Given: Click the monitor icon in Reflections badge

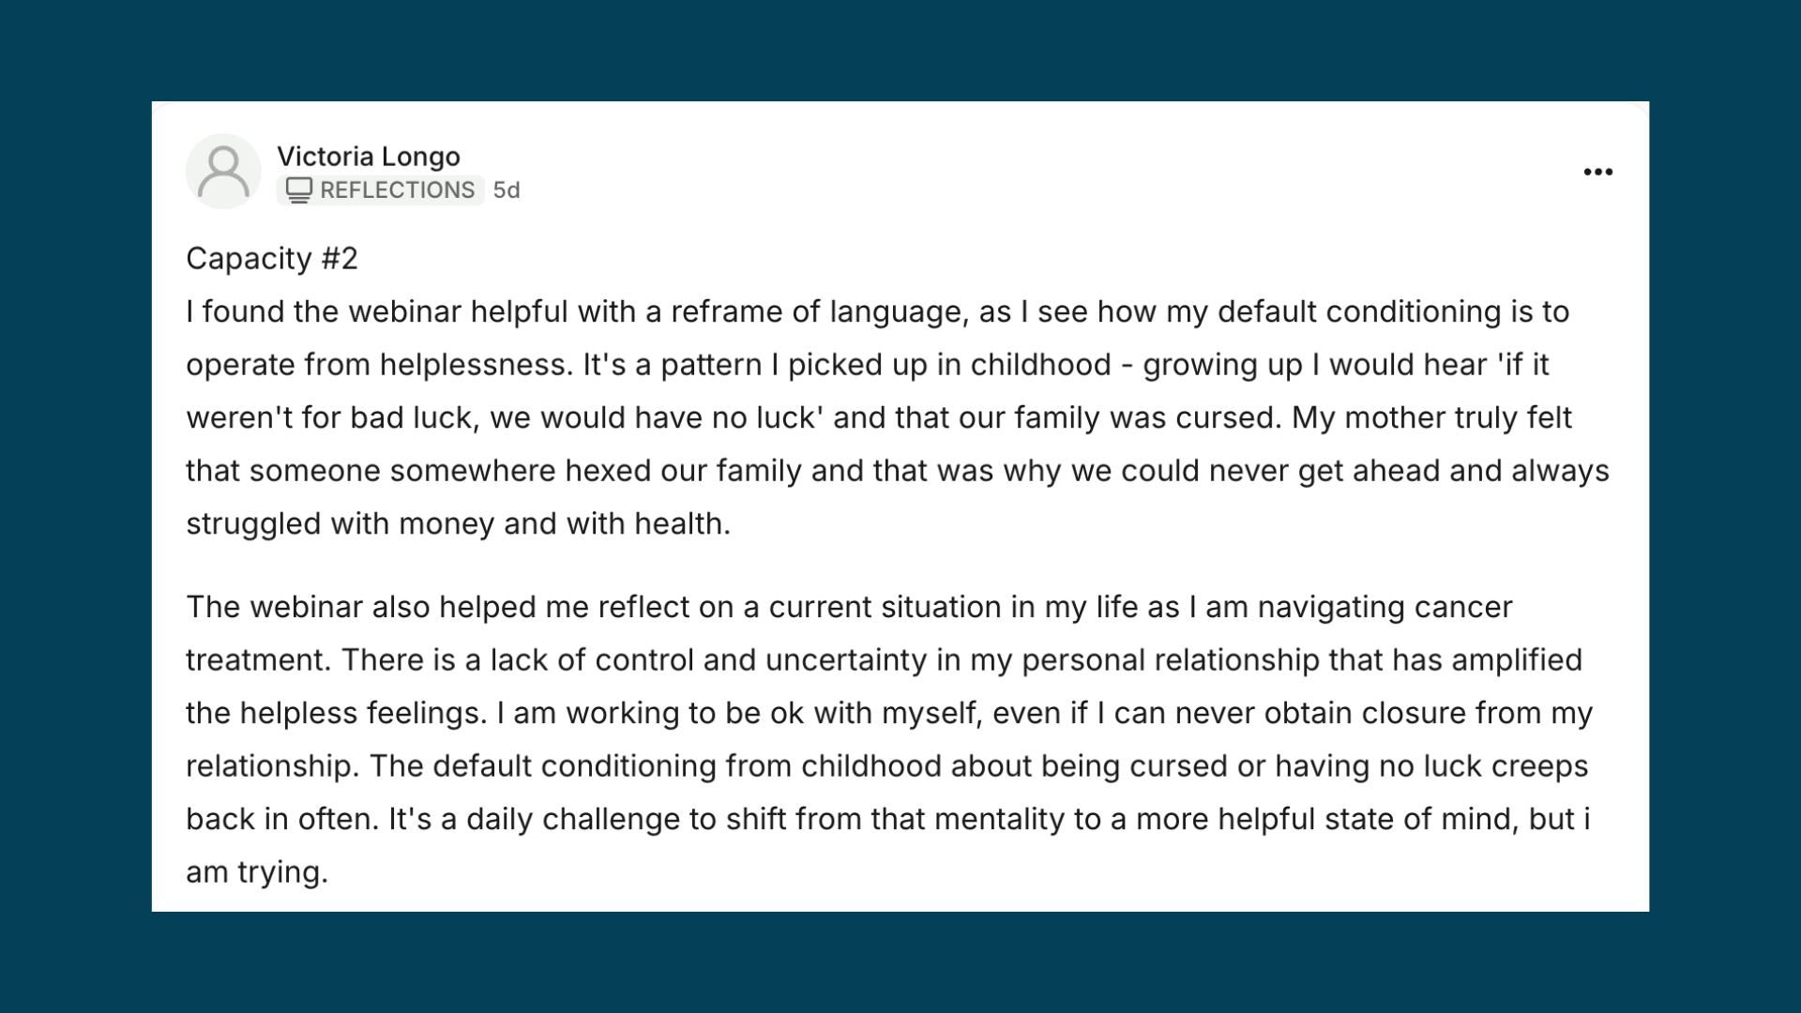Looking at the screenshot, I should (298, 189).
